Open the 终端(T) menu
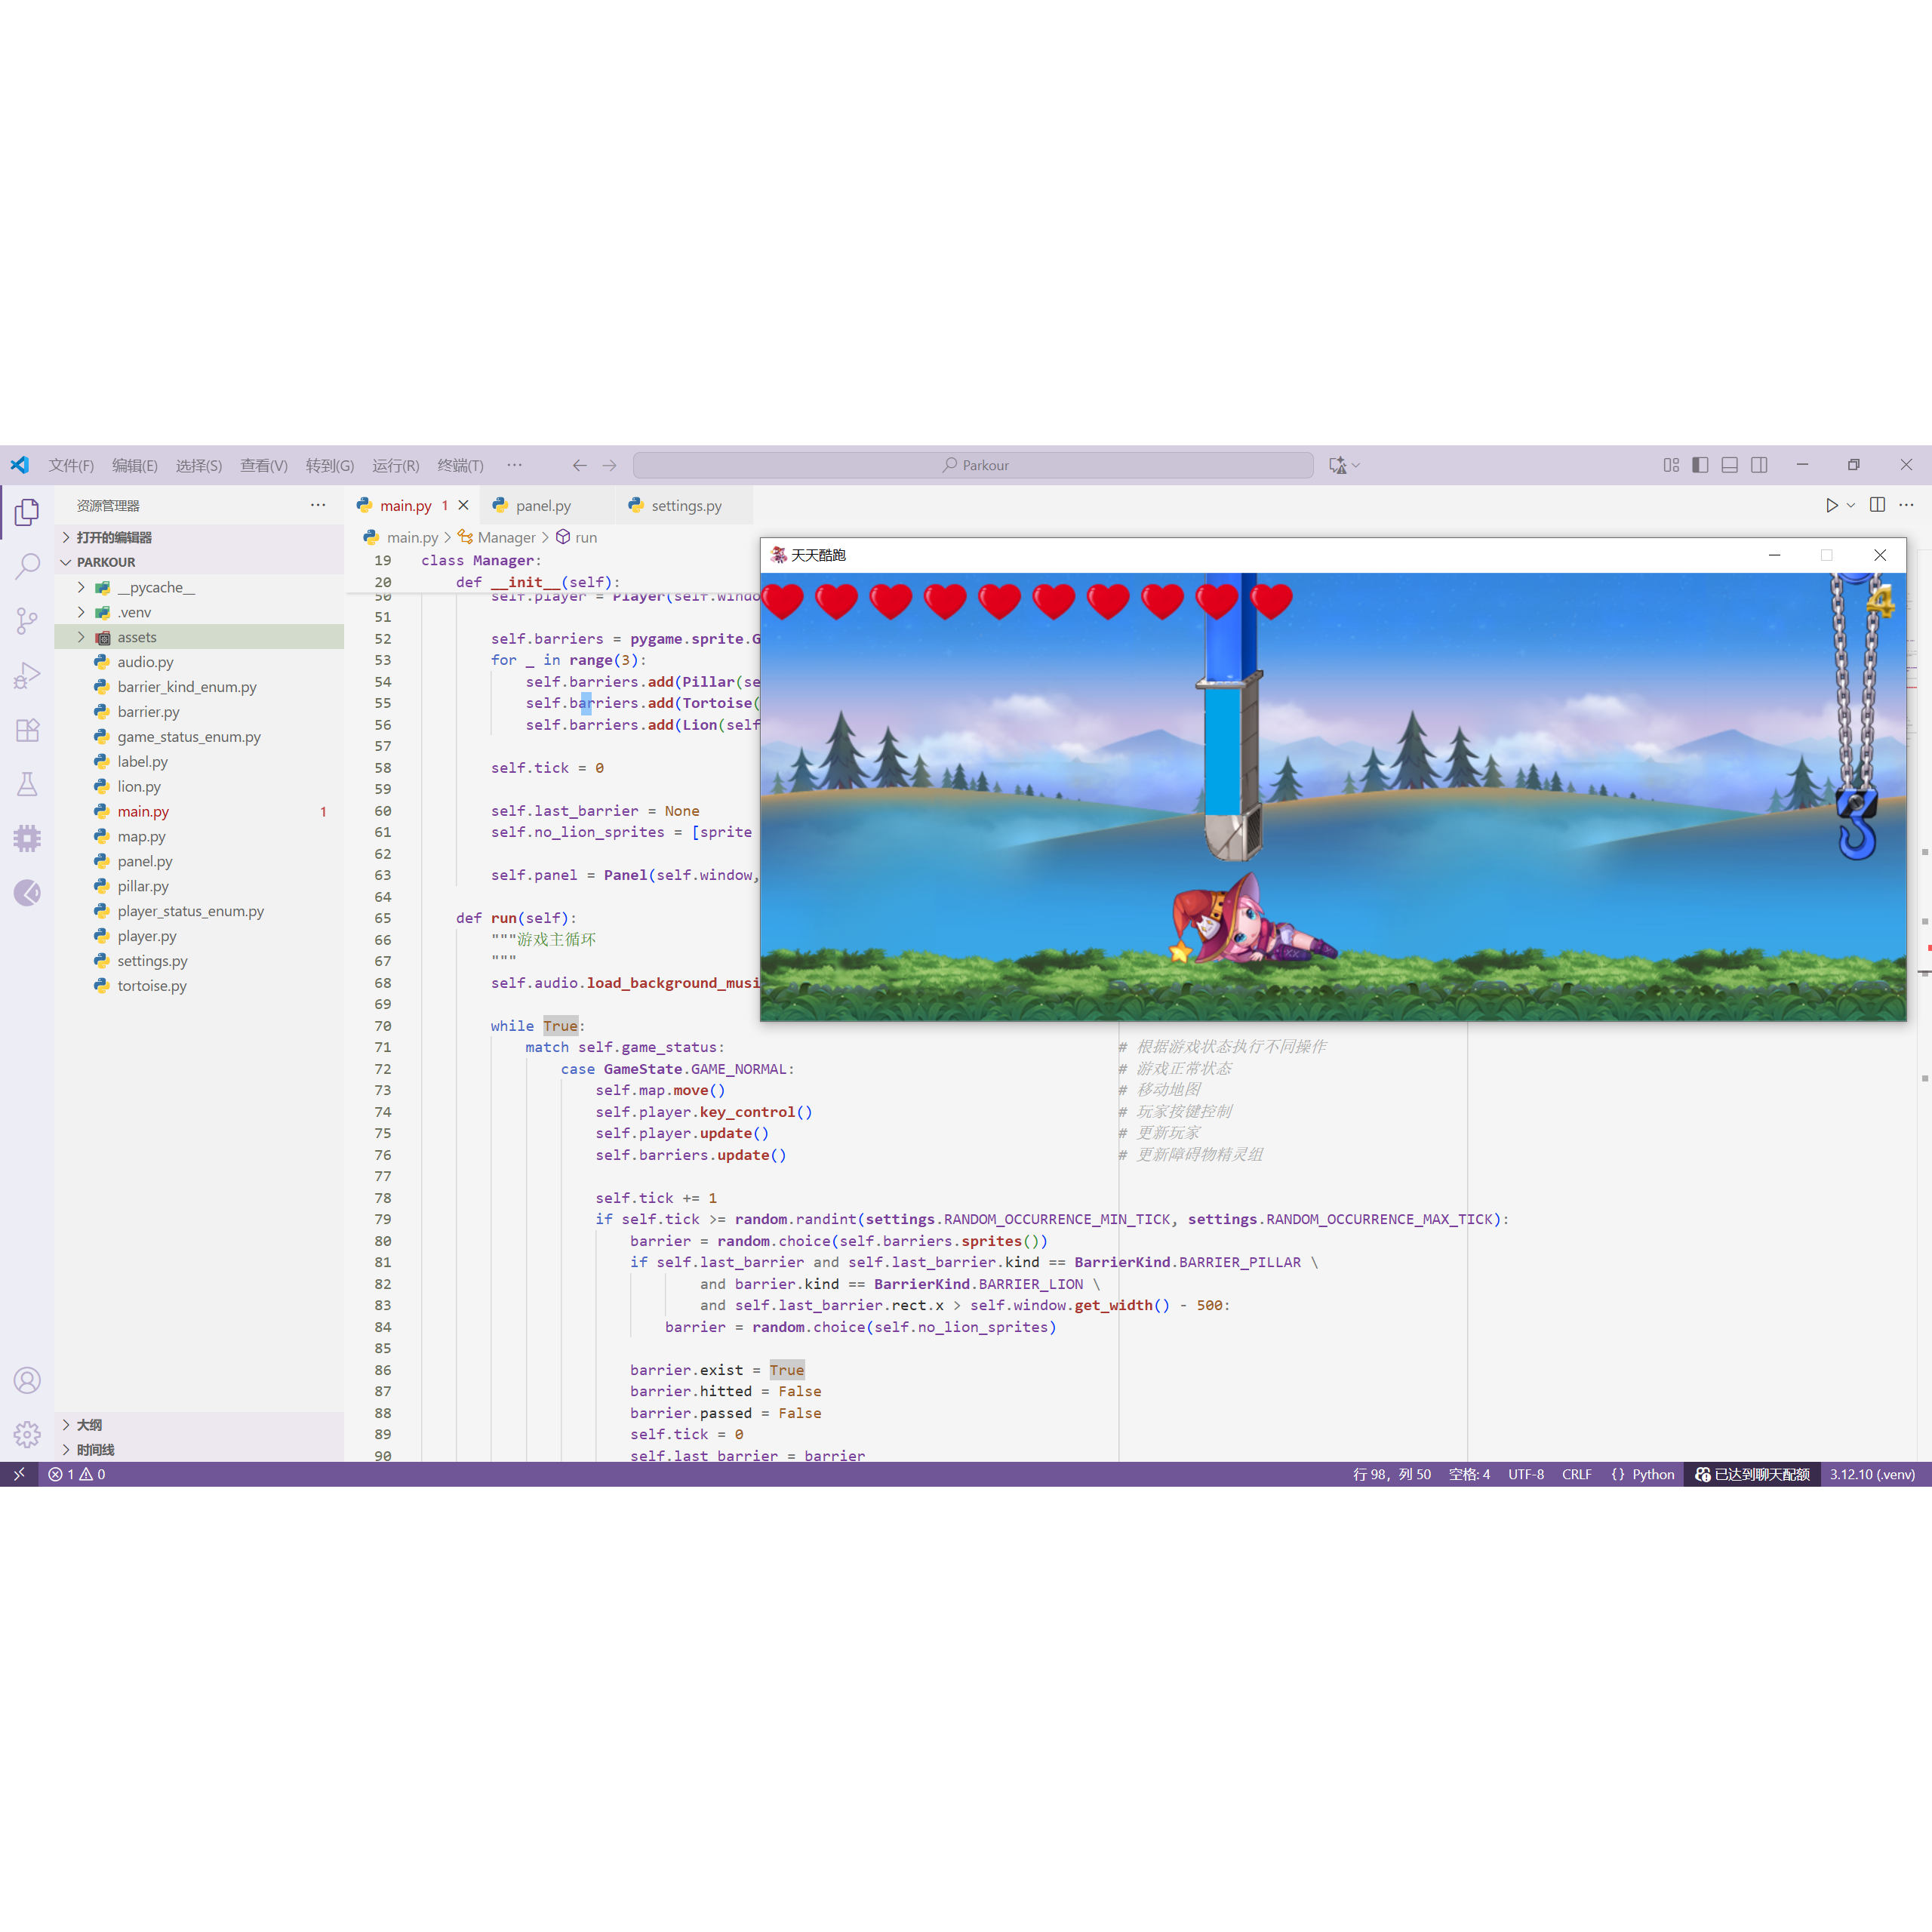1932x1932 pixels. point(460,465)
